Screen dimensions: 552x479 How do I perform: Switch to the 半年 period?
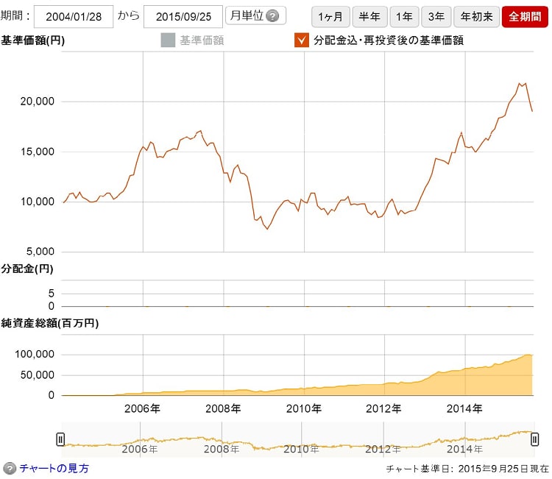(369, 16)
